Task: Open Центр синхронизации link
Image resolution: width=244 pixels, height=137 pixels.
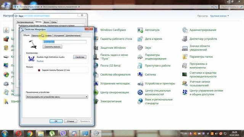Action: (x=114, y=92)
